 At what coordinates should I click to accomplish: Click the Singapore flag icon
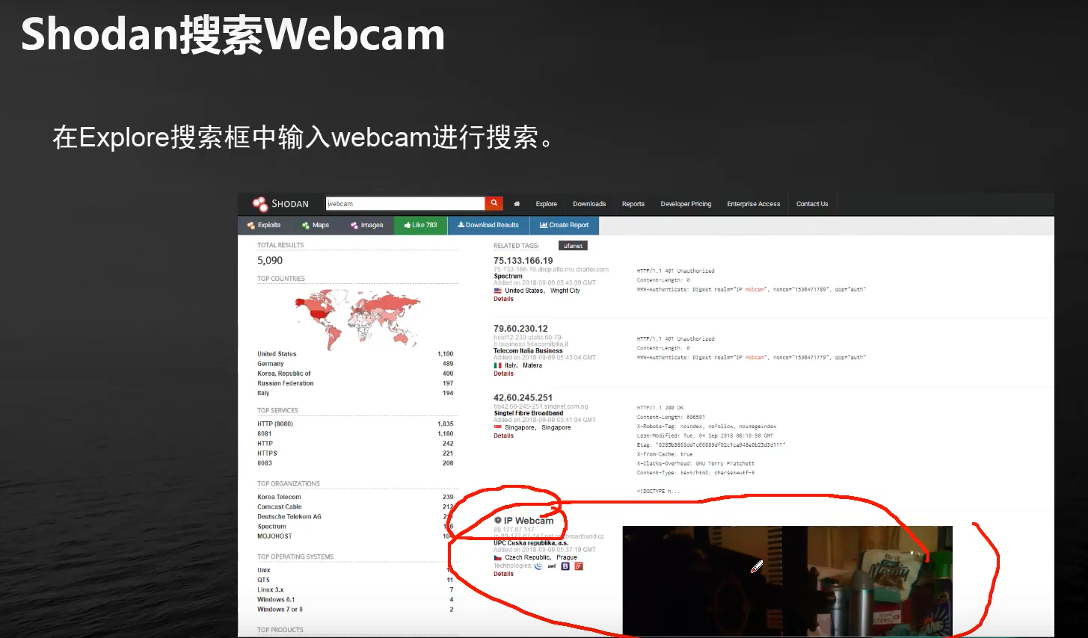pos(498,427)
